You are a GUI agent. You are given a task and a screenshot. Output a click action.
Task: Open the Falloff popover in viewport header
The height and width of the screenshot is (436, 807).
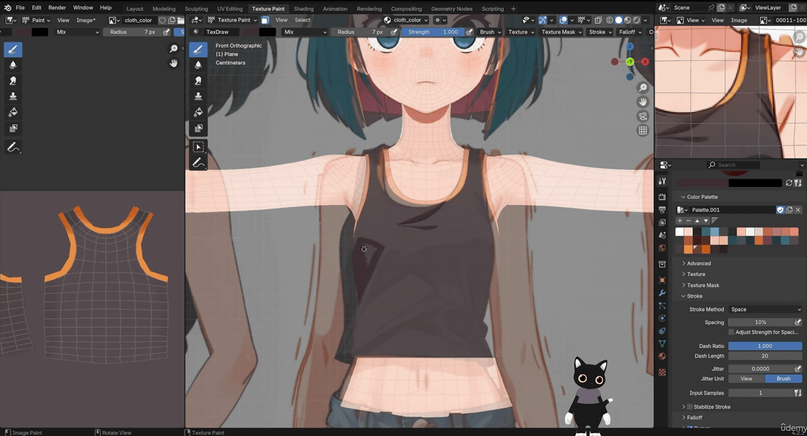630,32
